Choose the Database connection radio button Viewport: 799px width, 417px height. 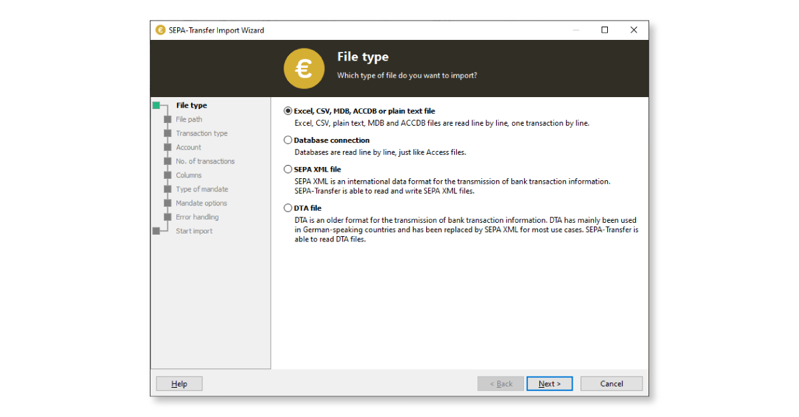288,140
